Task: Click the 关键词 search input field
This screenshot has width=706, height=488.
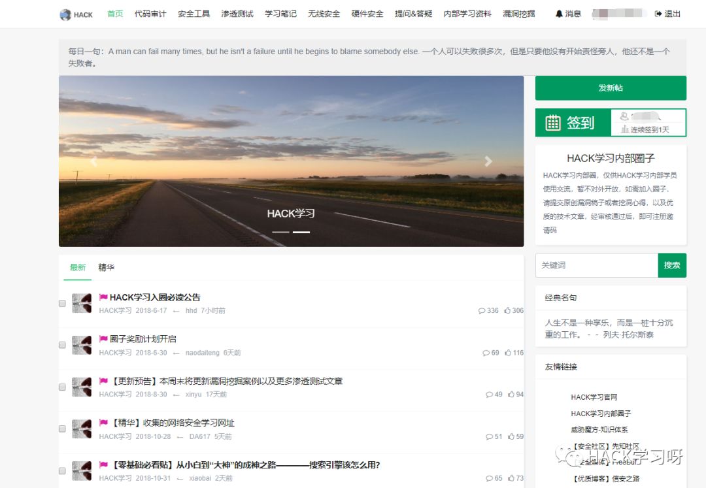Action: (596, 265)
